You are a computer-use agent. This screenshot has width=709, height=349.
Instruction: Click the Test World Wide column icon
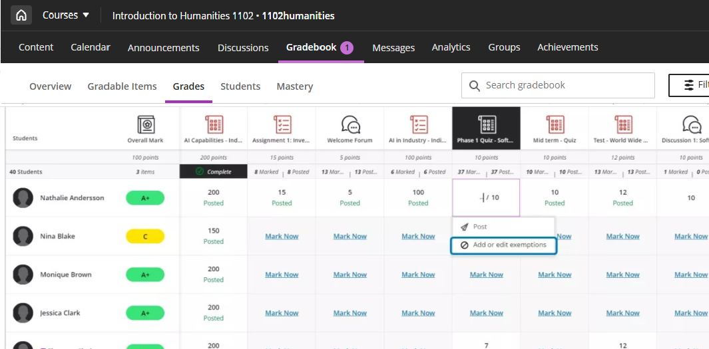[623, 124]
